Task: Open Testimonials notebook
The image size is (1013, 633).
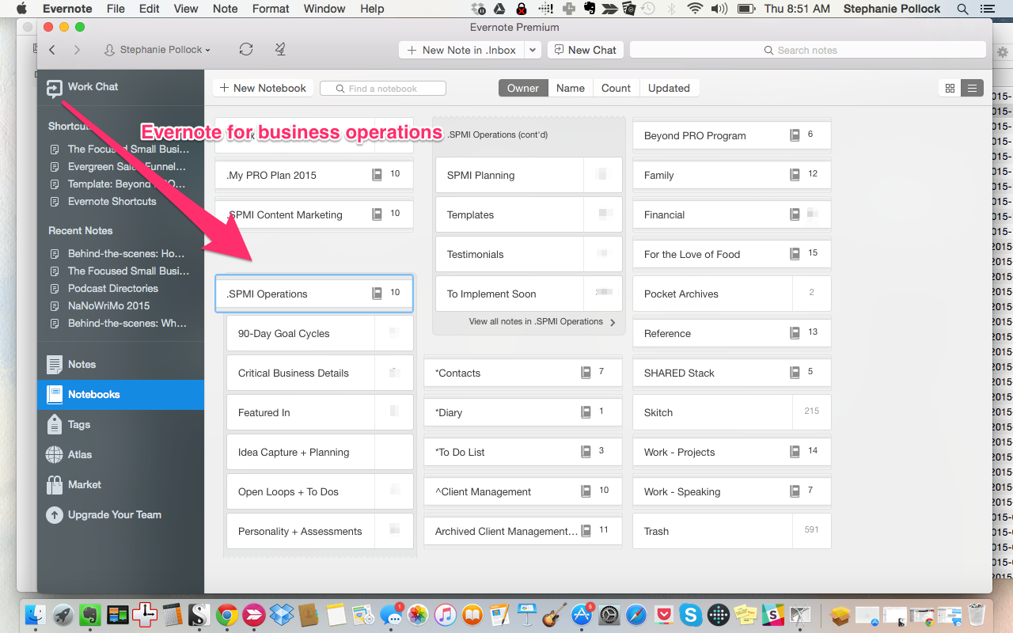Action: [529, 254]
